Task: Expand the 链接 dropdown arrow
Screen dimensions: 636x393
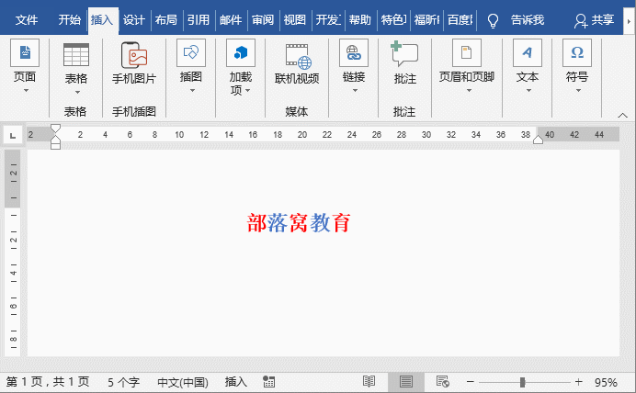Action: tap(355, 90)
